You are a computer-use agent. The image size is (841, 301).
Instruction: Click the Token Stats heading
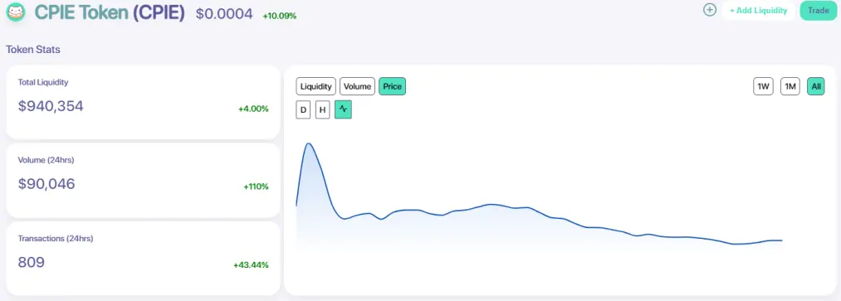tap(32, 49)
